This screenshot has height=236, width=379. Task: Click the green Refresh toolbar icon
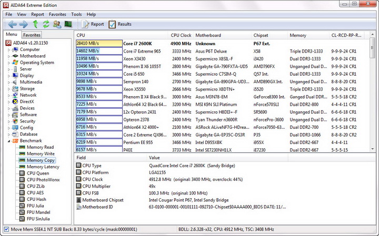(46, 24)
